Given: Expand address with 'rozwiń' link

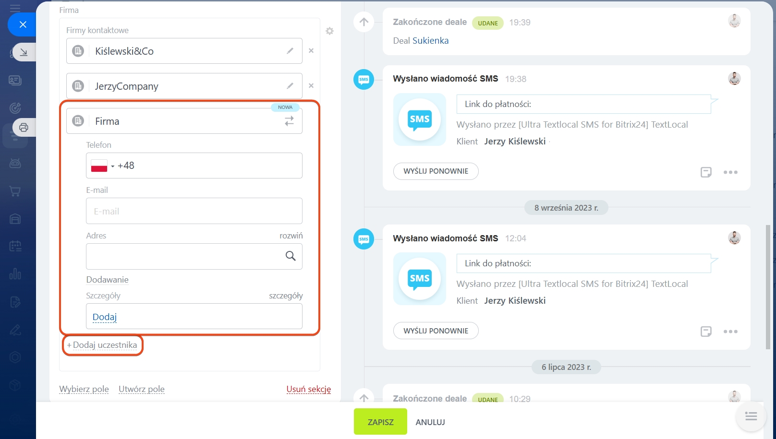Looking at the screenshot, I should pyautogui.click(x=291, y=236).
